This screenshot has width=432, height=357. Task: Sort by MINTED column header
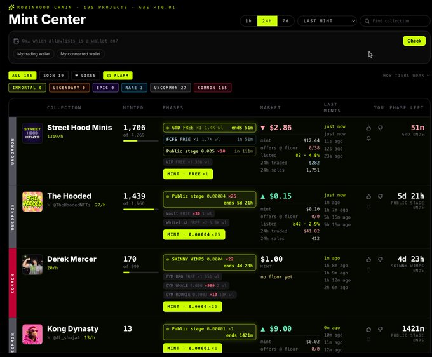pos(133,108)
